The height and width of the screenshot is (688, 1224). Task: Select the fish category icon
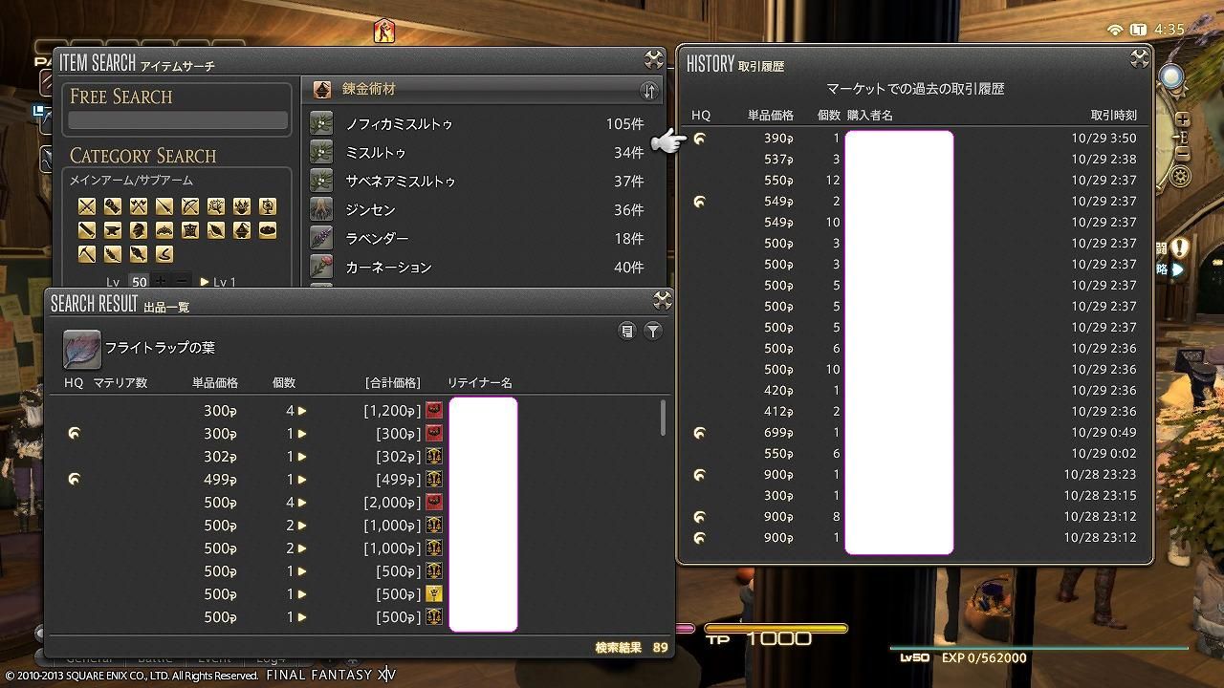[x=139, y=254]
